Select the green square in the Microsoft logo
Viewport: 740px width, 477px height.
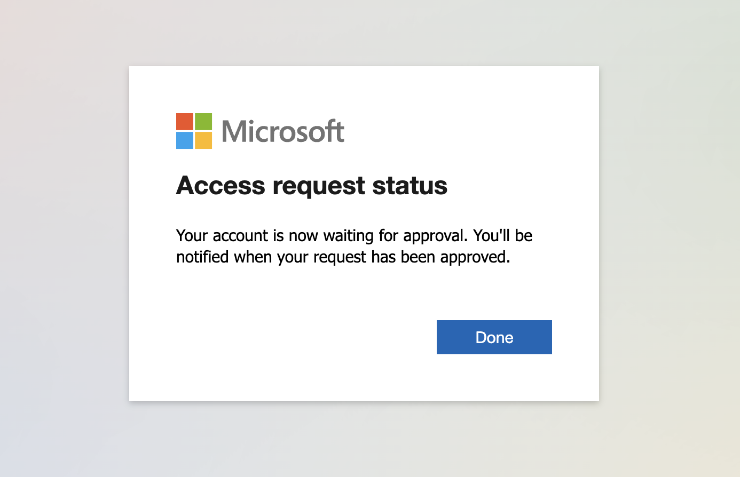coord(203,122)
